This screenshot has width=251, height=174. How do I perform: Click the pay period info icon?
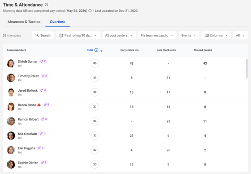(x=90, y=11)
